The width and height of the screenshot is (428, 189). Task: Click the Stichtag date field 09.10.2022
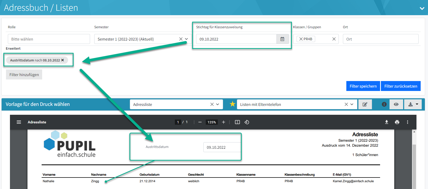[x=236, y=39]
